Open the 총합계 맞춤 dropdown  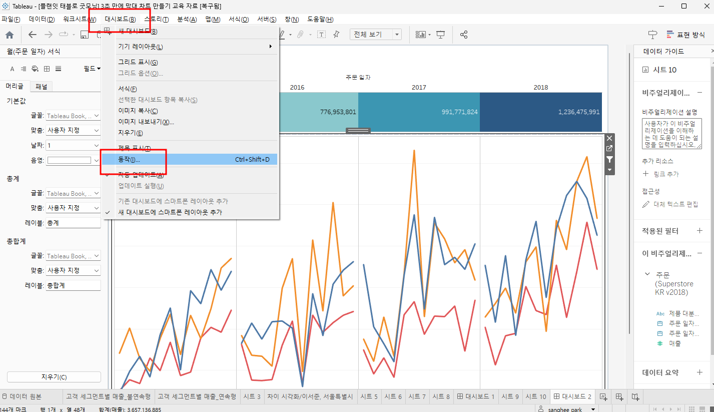tap(73, 270)
